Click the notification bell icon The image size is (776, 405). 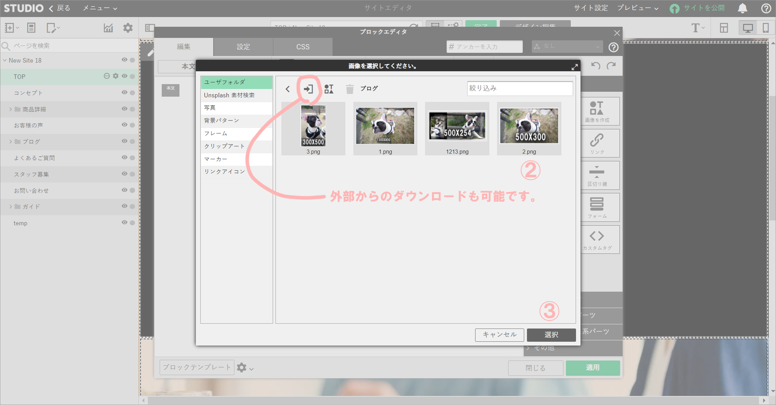pyautogui.click(x=743, y=8)
